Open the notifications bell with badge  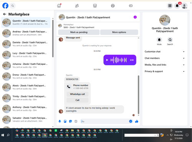[x=177, y=6]
